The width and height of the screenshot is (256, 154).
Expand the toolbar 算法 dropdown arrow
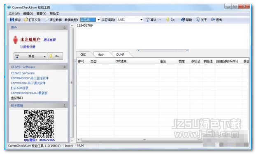(x=160, y=20)
